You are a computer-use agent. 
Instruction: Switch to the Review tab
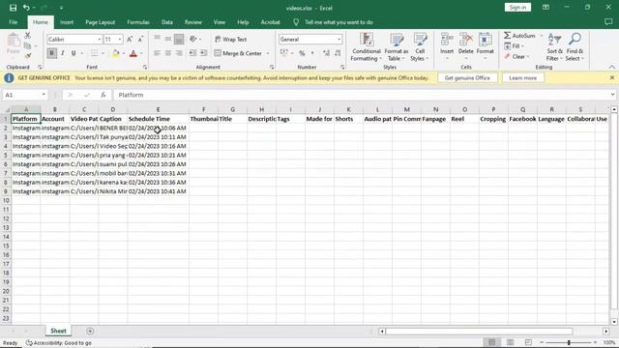click(x=193, y=22)
